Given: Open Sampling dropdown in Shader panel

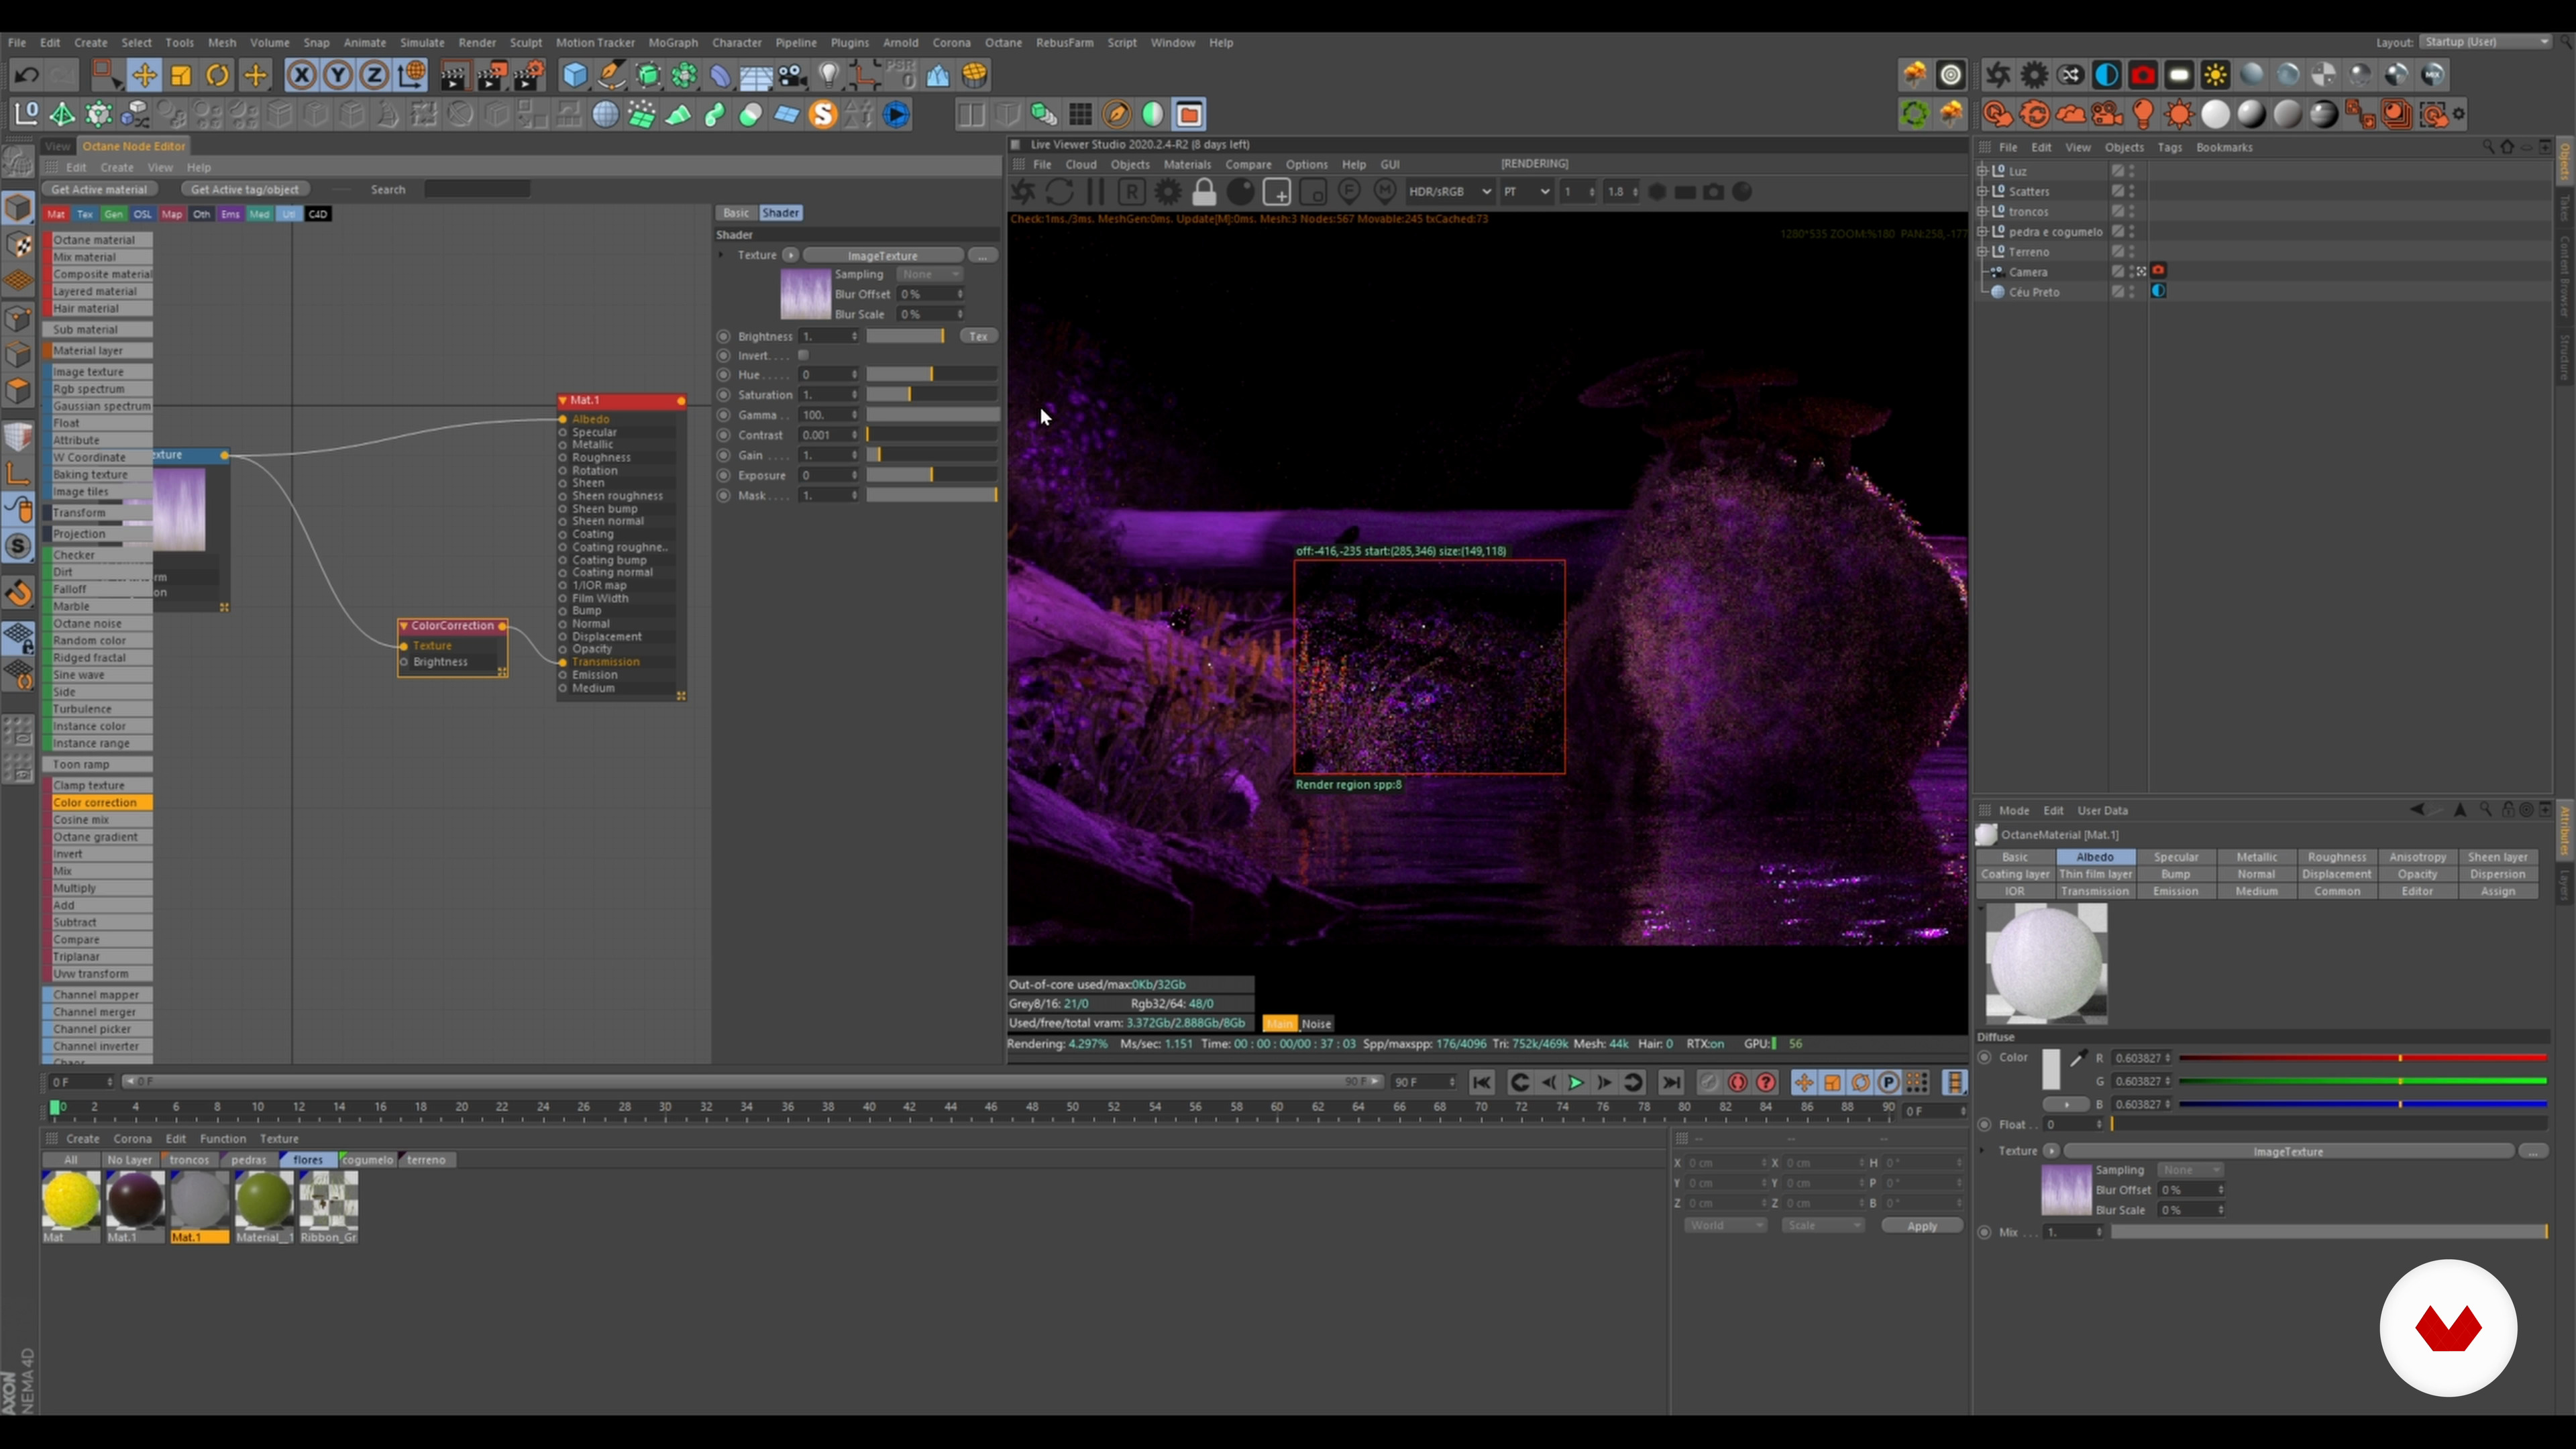Looking at the screenshot, I should [x=929, y=274].
